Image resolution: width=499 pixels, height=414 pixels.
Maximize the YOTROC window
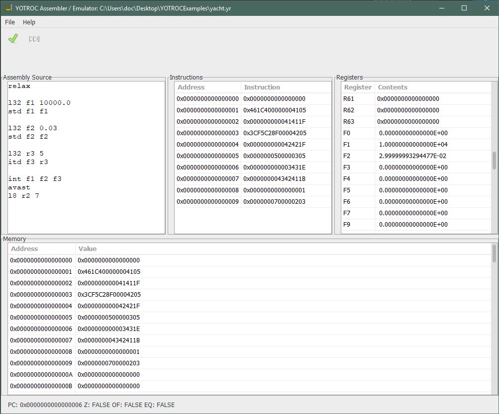[x=464, y=8]
